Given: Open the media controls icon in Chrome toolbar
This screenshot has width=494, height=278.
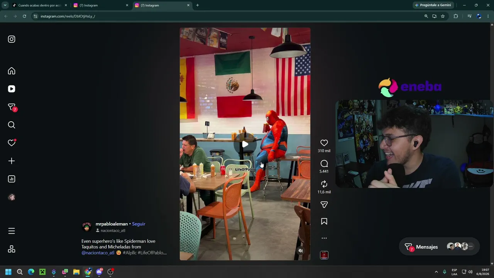Looking at the screenshot, I should click(469, 16).
